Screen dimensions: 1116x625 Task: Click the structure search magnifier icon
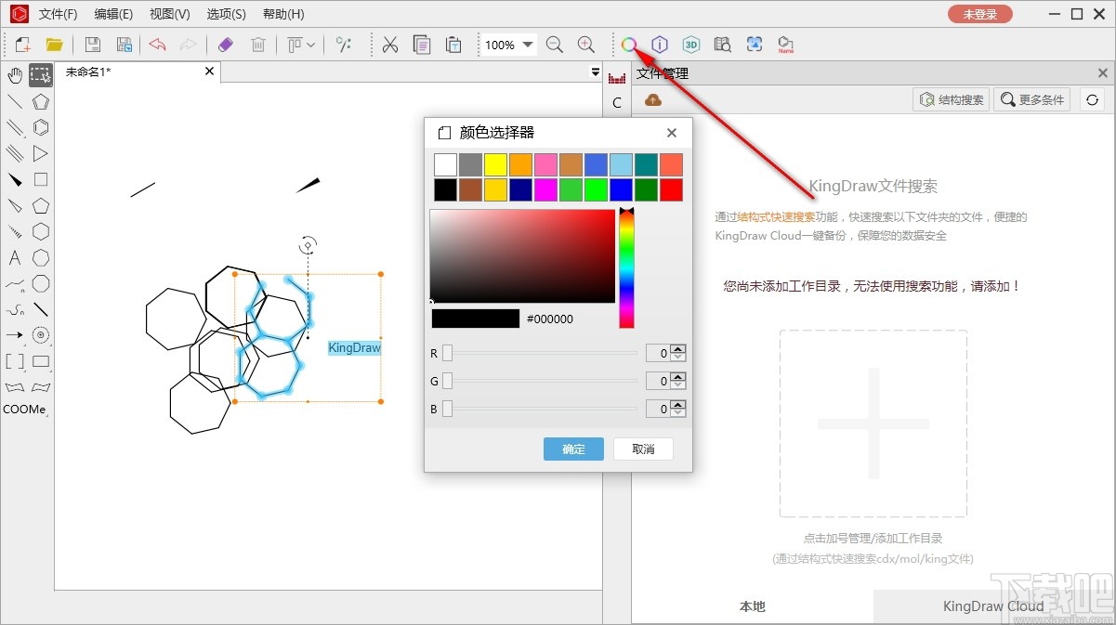pyautogui.click(x=630, y=44)
